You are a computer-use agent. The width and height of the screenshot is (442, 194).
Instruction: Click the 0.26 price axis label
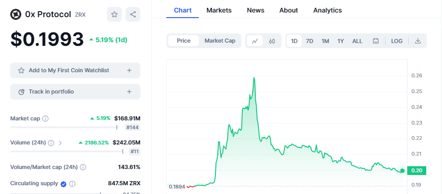tap(417, 75)
